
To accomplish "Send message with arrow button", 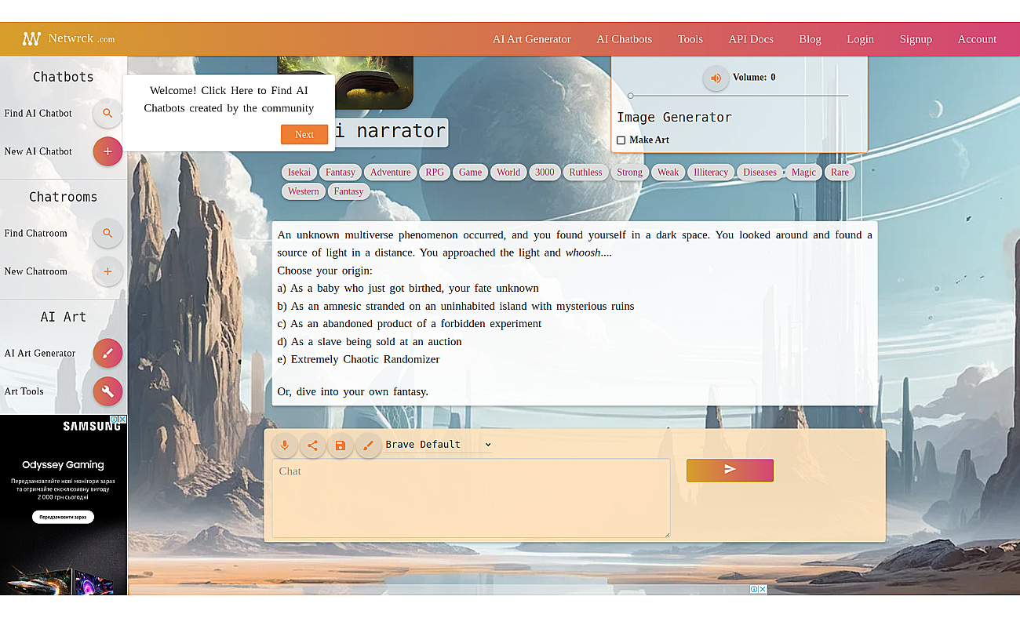I will pos(730,470).
